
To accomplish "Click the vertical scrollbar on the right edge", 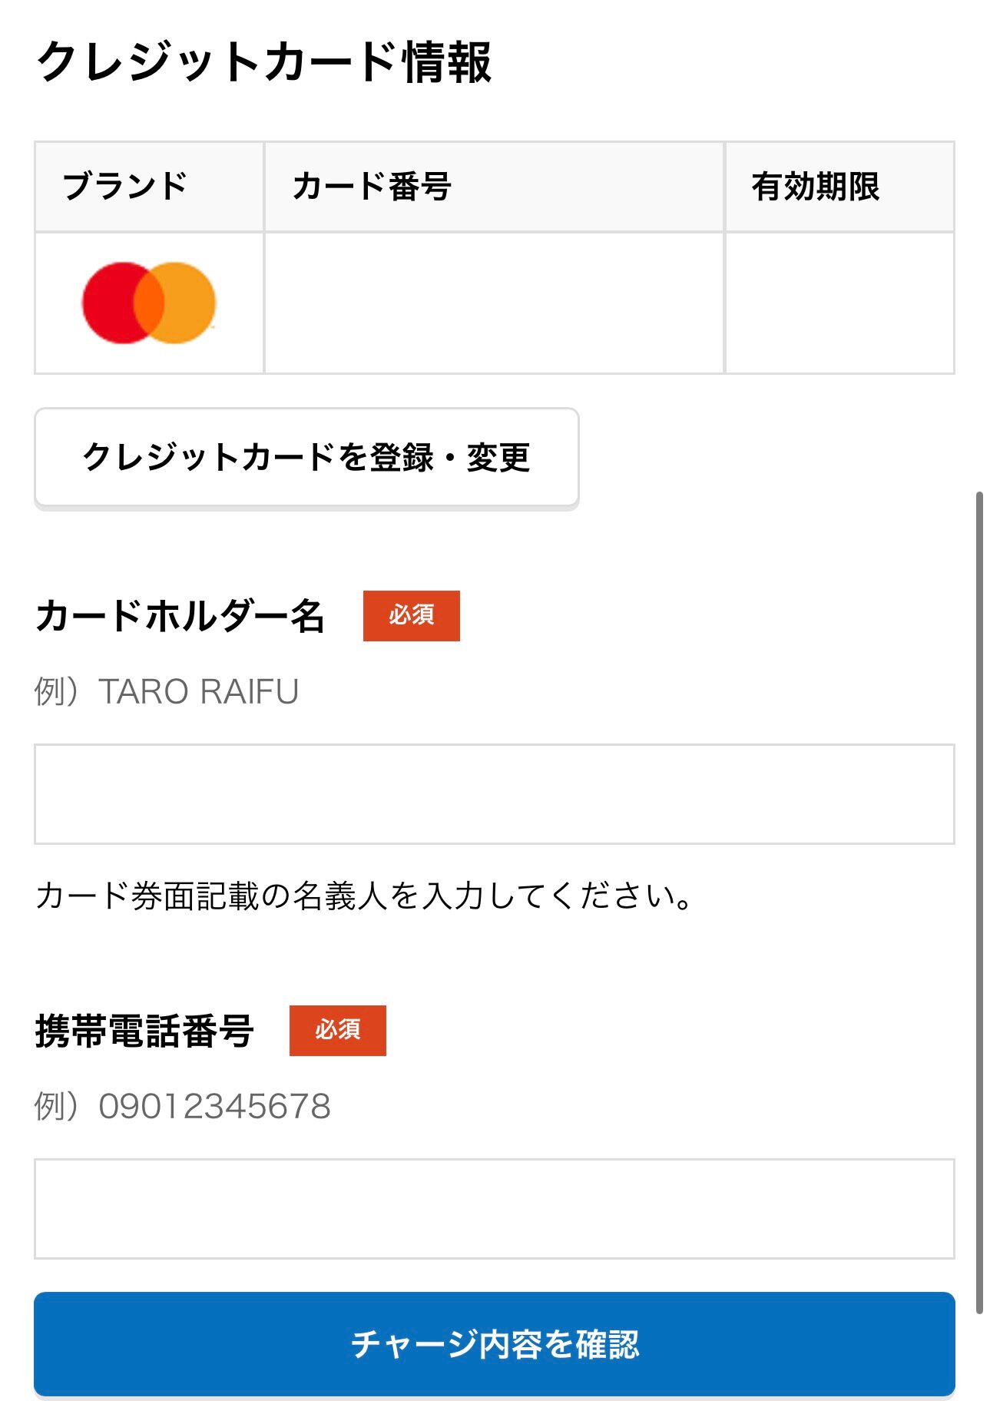I will (978, 902).
